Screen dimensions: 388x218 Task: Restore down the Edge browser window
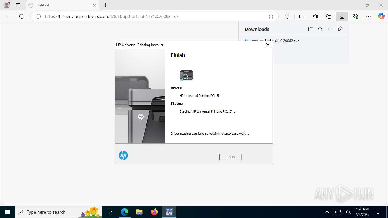(x=367, y=5)
